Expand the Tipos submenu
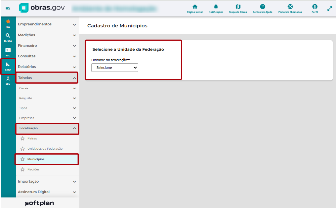 (47, 108)
